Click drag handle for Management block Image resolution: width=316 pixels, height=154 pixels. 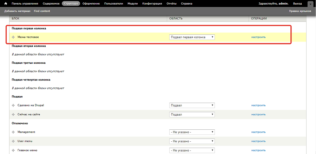point(13,132)
